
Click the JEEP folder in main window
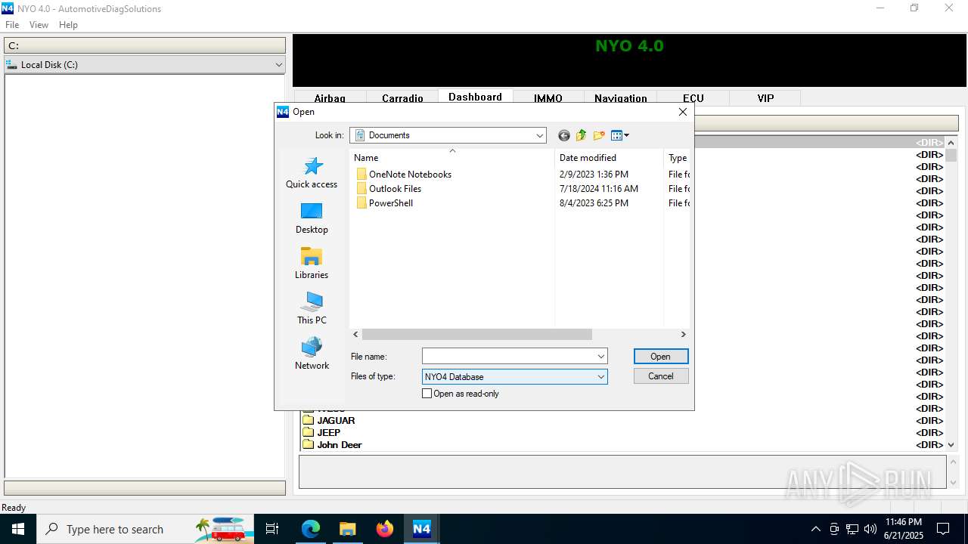pos(321,433)
